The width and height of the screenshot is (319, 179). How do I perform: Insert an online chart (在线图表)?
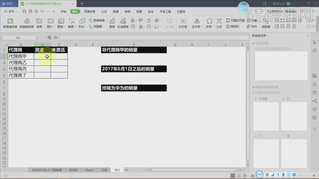[123, 23]
